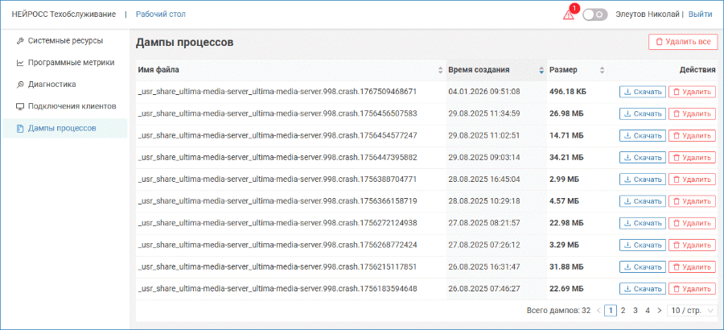Download the 3.29 МБ dump

click(x=643, y=245)
